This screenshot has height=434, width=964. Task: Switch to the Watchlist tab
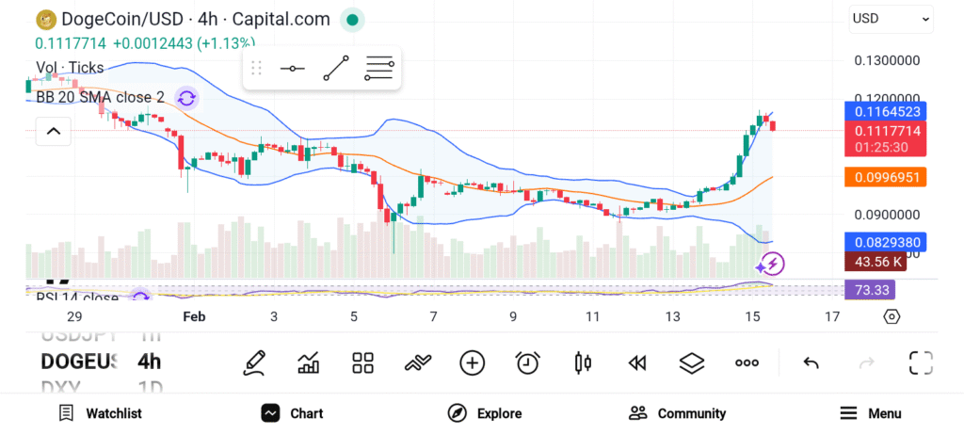tap(100, 413)
